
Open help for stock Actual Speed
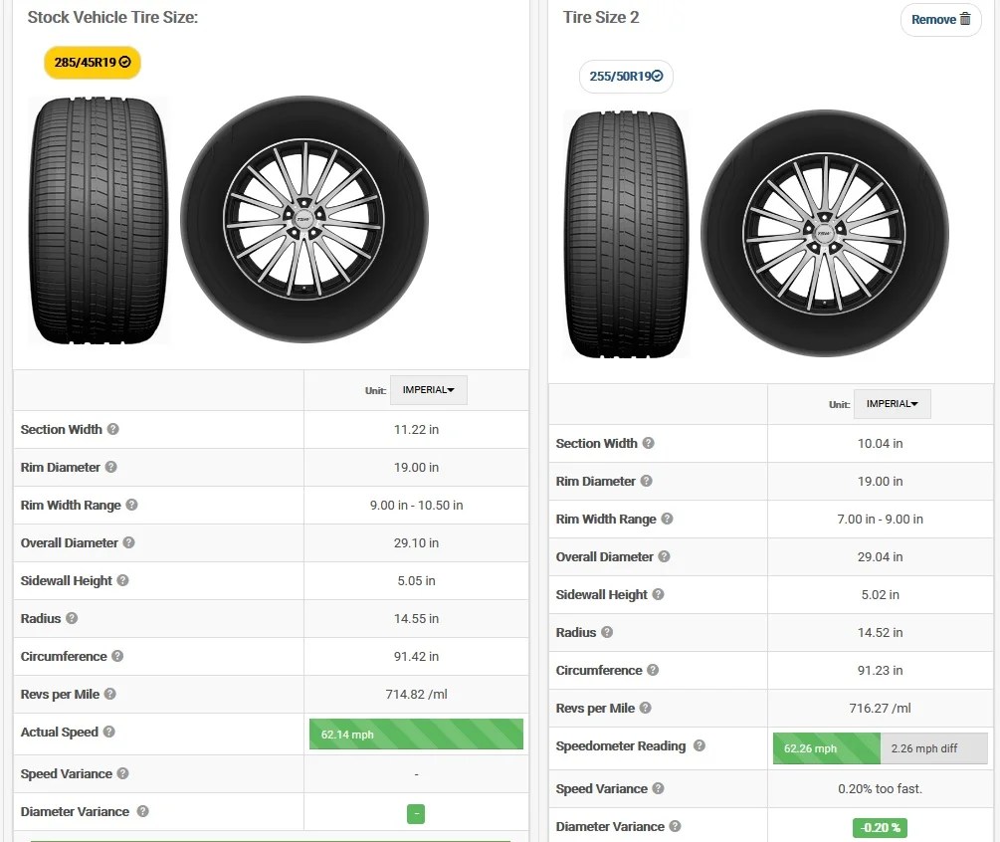pyautogui.click(x=109, y=732)
